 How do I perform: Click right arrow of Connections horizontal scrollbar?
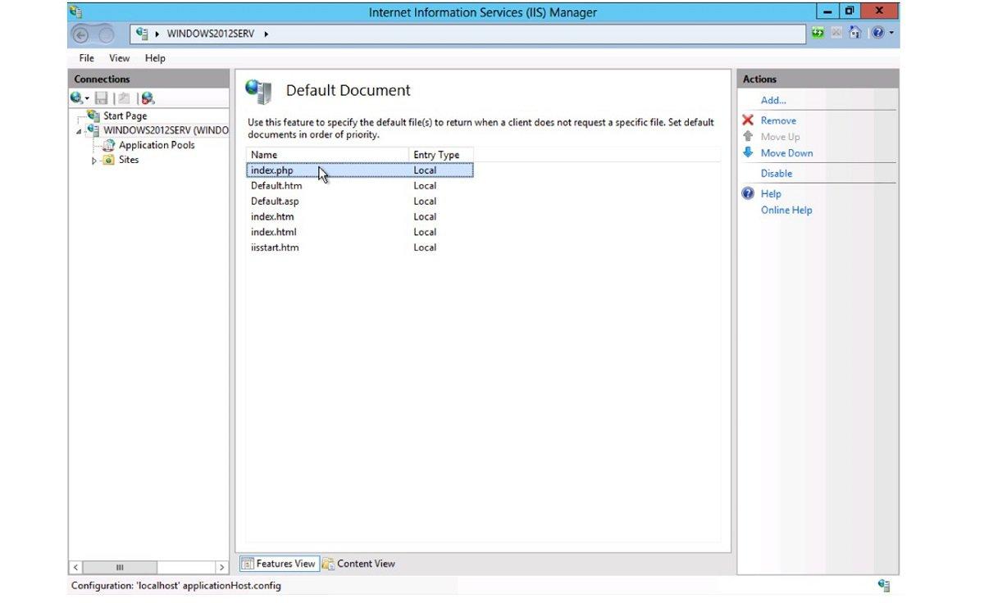(x=221, y=567)
